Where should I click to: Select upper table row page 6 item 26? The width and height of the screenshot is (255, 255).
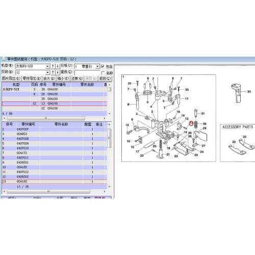click(x=54, y=94)
